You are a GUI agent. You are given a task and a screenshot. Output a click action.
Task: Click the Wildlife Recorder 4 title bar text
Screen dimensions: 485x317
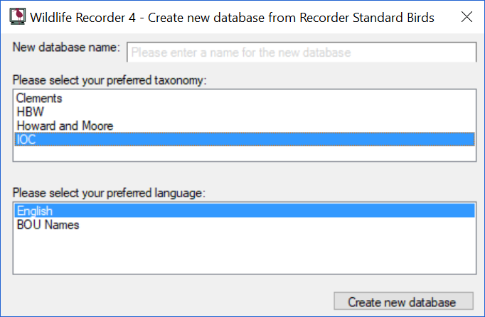coord(232,18)
